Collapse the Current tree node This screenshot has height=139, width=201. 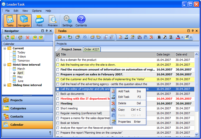[x=5, y=48]
